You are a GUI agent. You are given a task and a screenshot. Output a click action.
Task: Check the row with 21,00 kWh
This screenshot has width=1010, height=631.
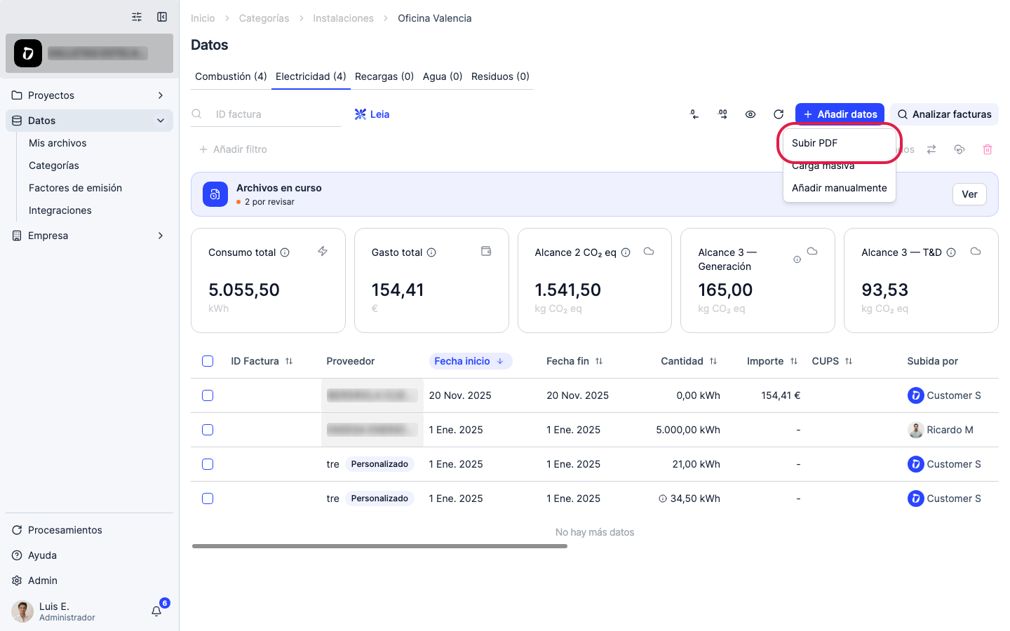click(x=208, y=464)
